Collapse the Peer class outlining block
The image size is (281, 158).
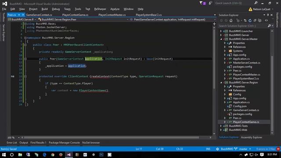click(x=25, y=45)
